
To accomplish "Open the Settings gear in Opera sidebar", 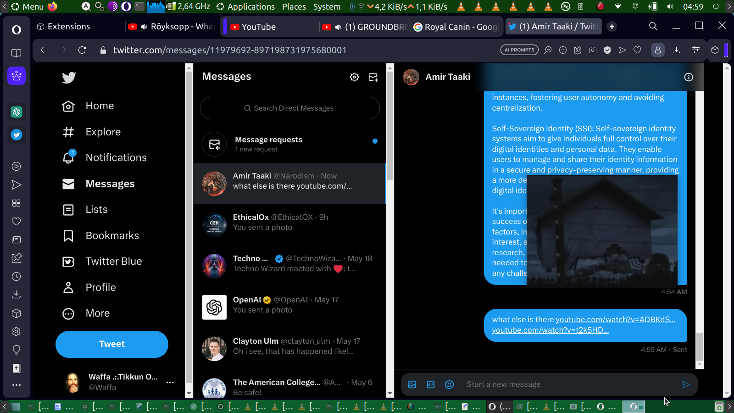I will click(17, 332).
